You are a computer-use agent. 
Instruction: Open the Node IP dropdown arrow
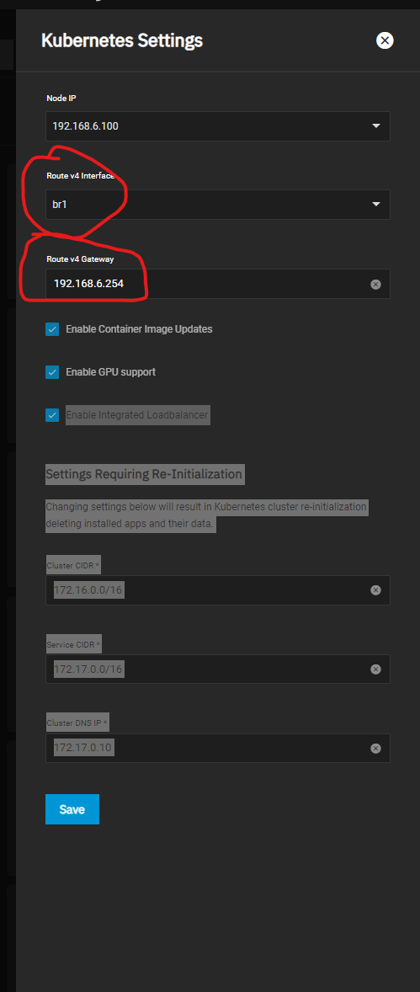point(376,126)
